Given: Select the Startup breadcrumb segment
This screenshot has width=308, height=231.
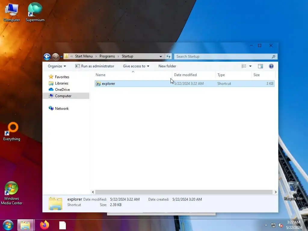Looking at the screenshot, I should click(127, 56).
